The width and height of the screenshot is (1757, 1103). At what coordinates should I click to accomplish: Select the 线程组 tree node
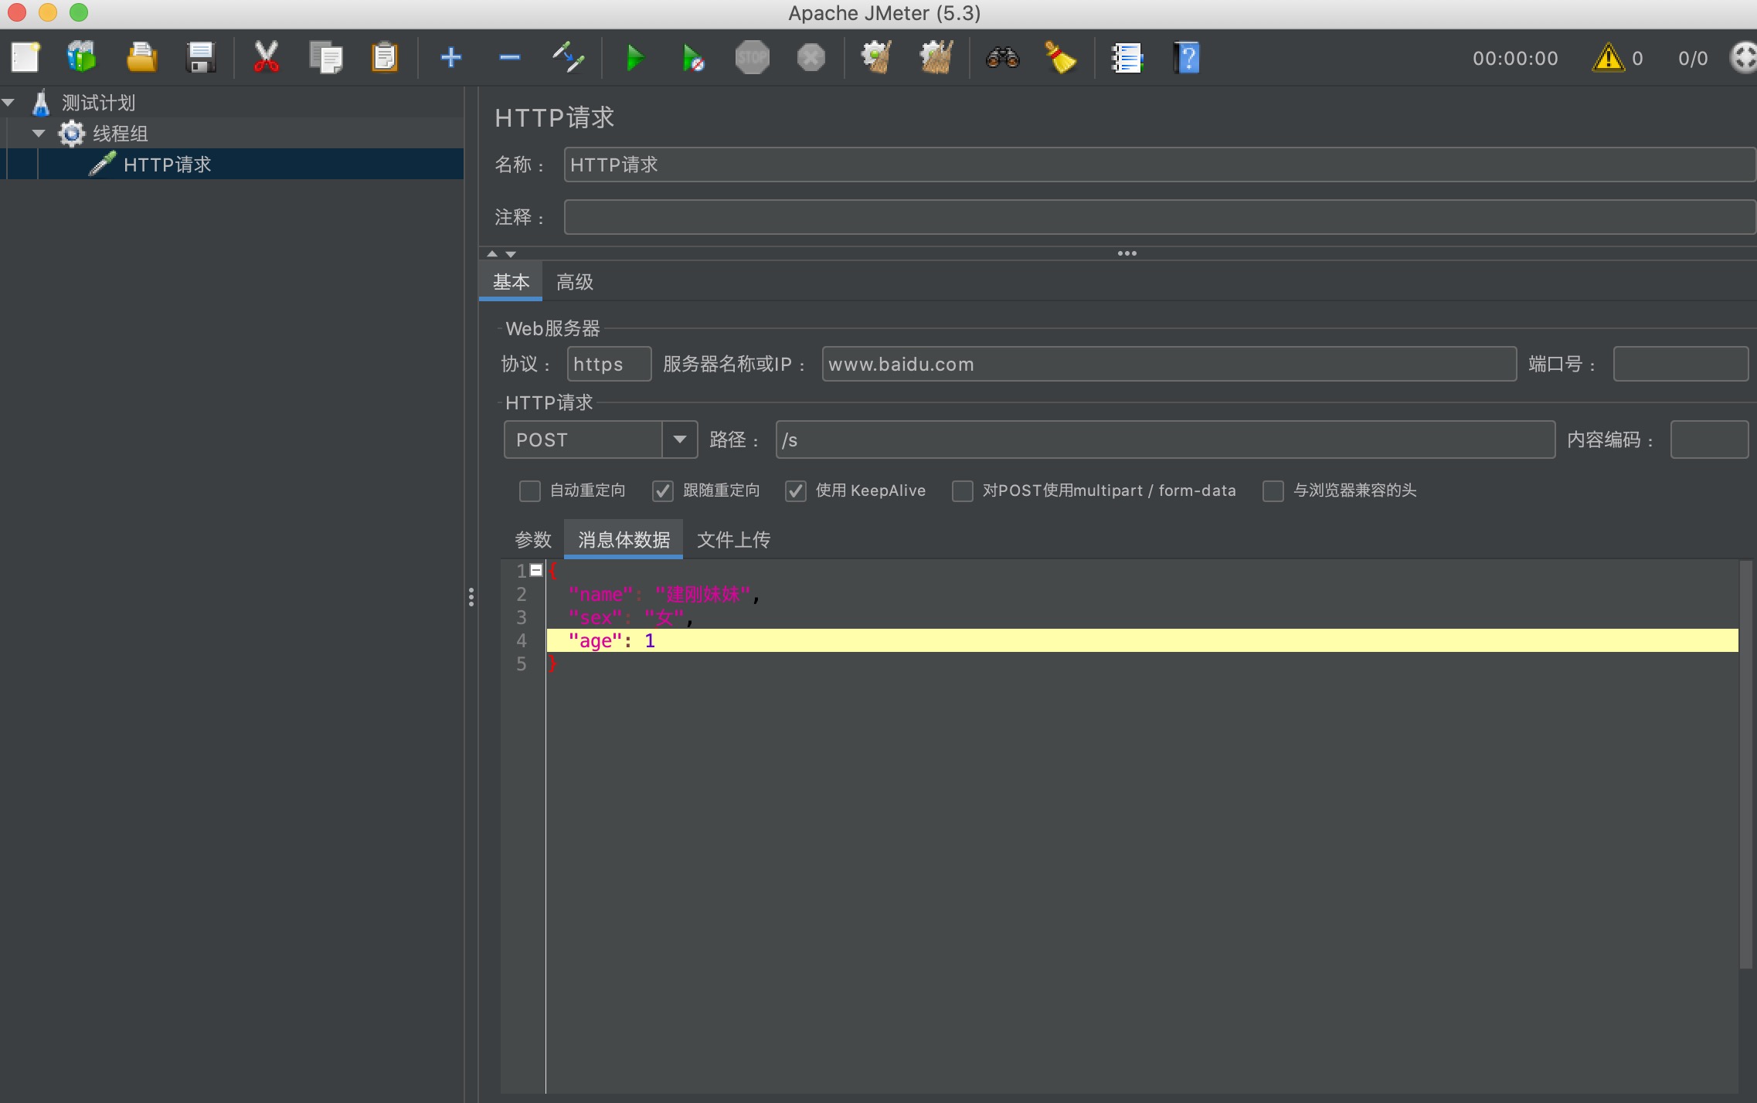click(120, 134)
